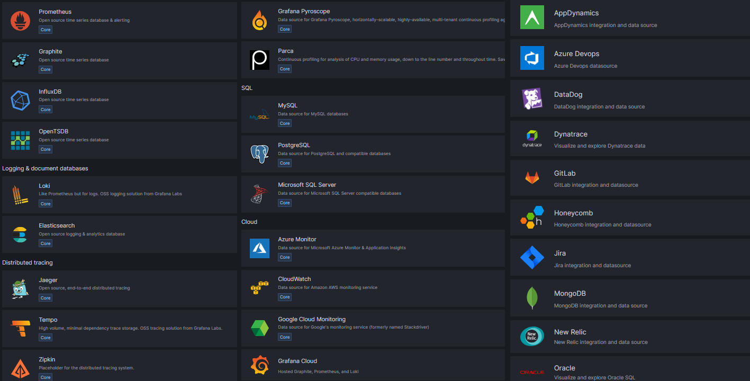Click the Core badge under CloudWatch
The width and height of the screenshot is (750, 381).
click(x=285, y=297)
